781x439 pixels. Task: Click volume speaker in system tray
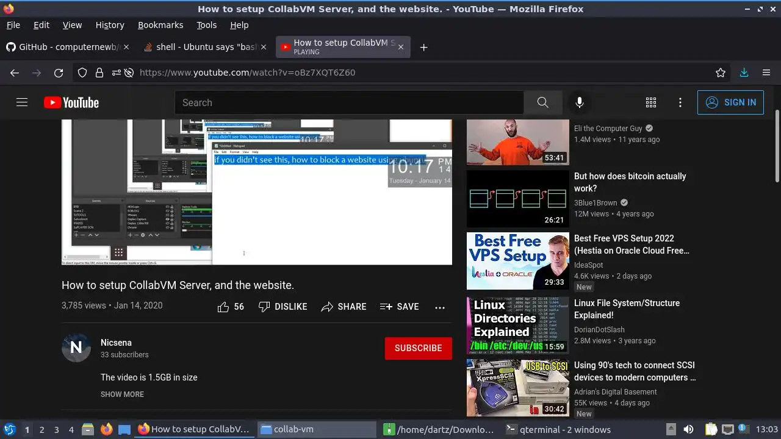(688, 429)
